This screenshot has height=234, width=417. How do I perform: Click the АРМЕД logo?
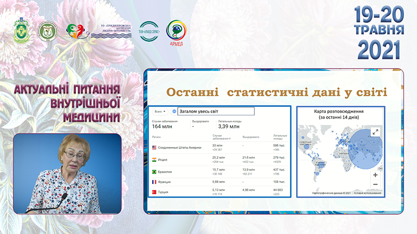pos(175,33)
